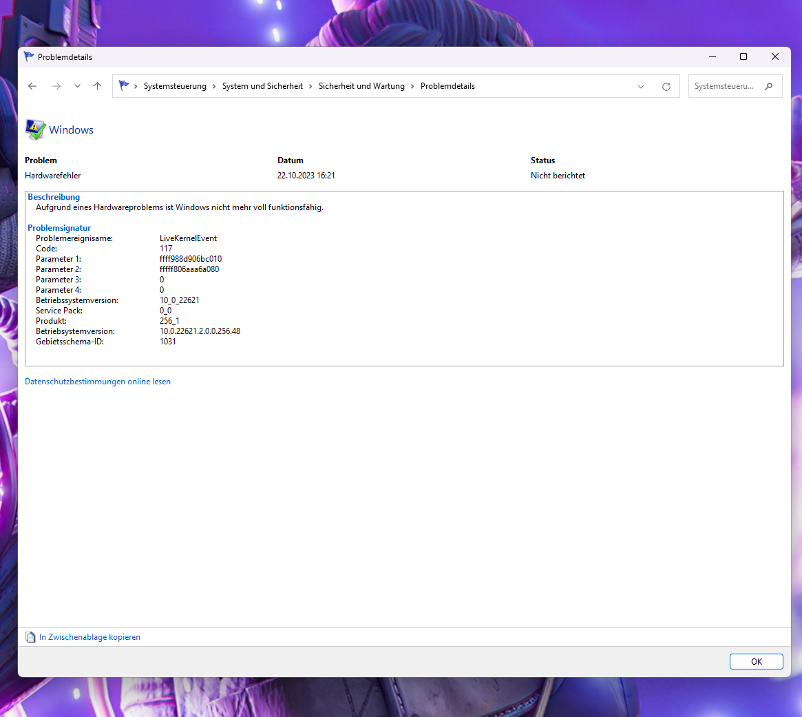Viewport: 802px width, 717px height.
Task: Go back with the back arrow
Action: (x=32, y=86)
